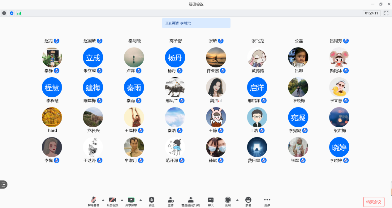
Task: Click the blue security shield icon
Action: [x=12, y=13]
